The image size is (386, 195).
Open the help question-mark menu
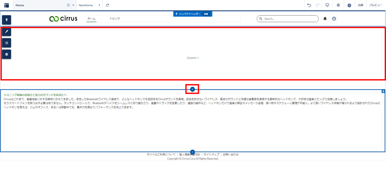(x=349, y=5)
